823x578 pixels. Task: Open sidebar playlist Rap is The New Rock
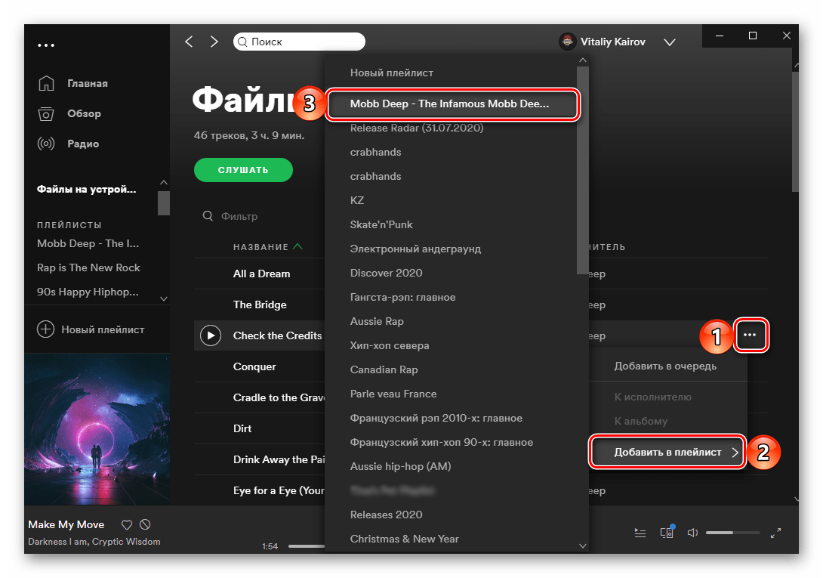click(x=88, y=267)
